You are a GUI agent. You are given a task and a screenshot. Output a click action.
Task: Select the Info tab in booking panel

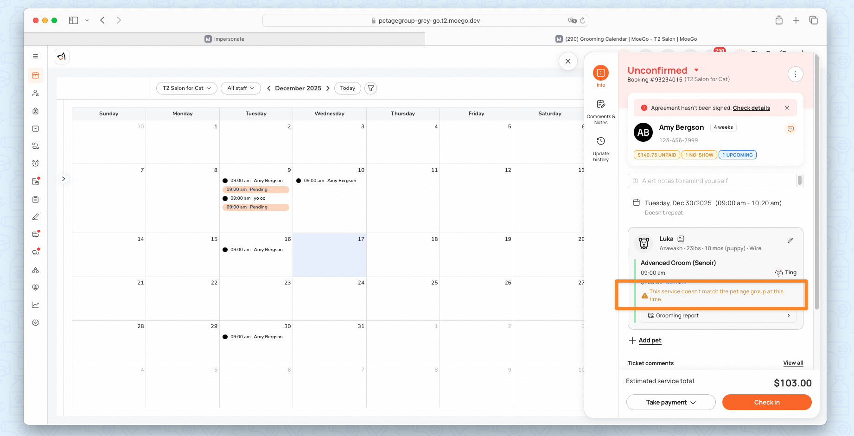[x=600, y=76]
